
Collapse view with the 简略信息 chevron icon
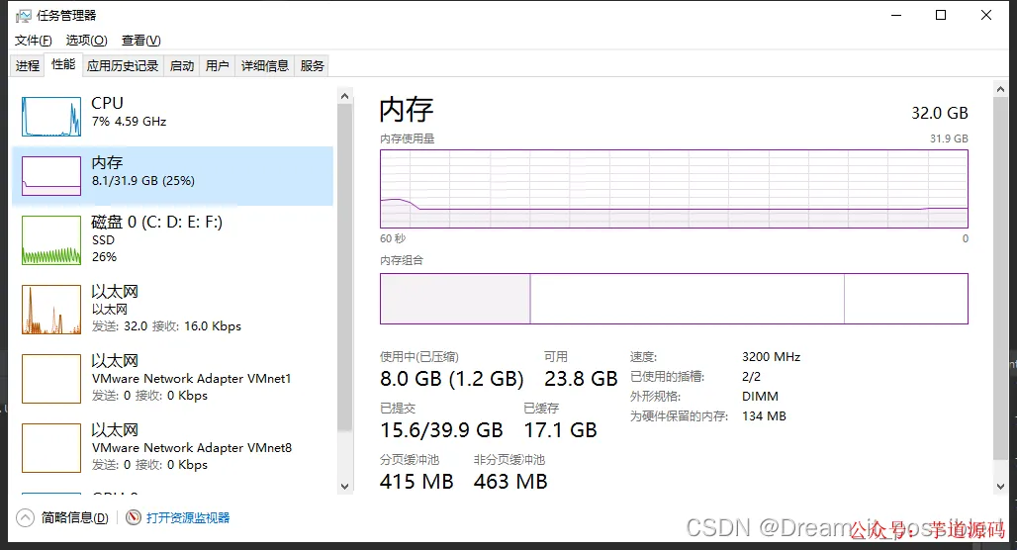click(25, 517)
